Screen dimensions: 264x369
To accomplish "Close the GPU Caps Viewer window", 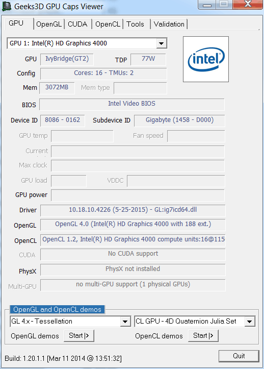I will 248,4.
